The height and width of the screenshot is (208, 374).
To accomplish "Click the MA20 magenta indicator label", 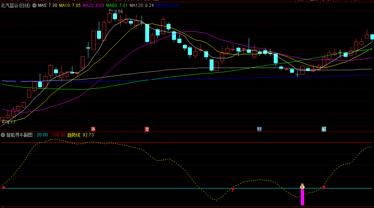I will point(93,6).
